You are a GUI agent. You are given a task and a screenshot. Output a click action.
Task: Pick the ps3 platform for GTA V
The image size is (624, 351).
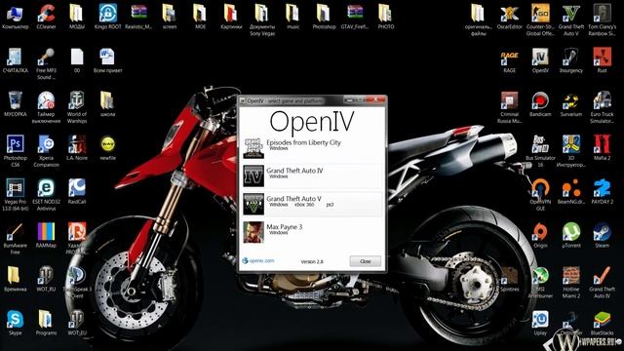click(x=330, y=205)
